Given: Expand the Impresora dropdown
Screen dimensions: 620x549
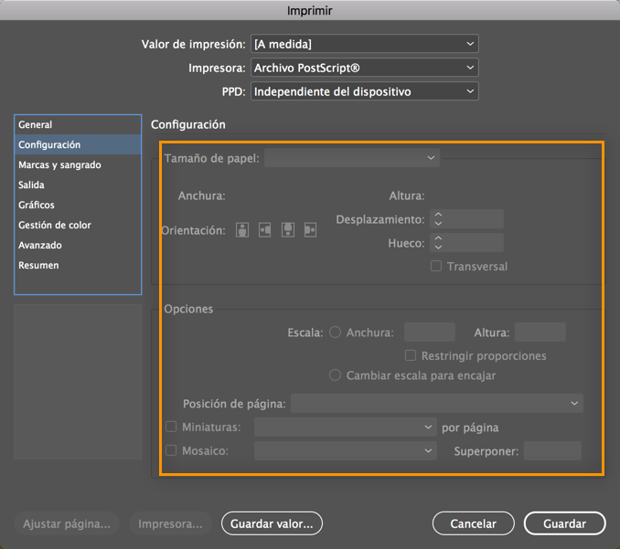Looking at the screenshot, I should click(364, 68).
